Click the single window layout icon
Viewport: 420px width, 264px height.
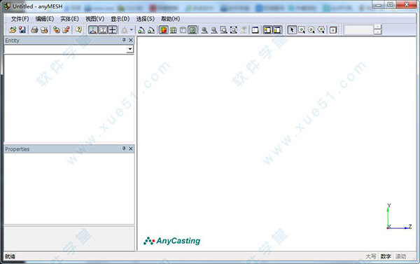[x=255, y=29]
